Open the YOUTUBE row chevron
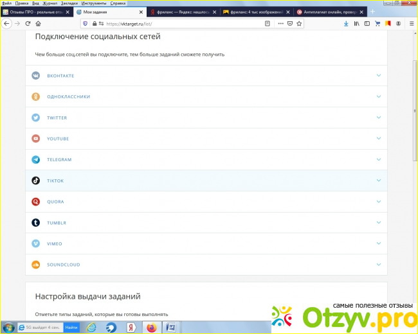Screen dimensions: 418x334 click(379, 139)
